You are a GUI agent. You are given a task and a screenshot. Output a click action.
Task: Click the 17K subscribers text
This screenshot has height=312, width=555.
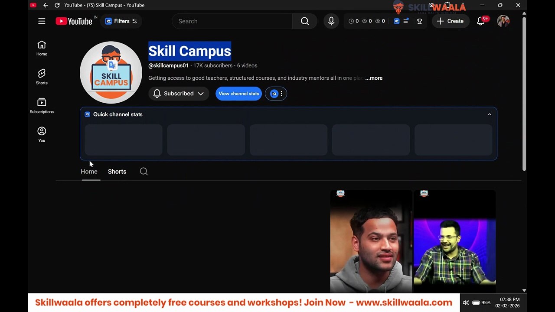[213, 65]
